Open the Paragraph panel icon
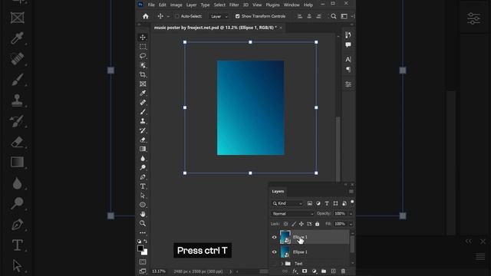The image size is (491, 276). point(348,70)
